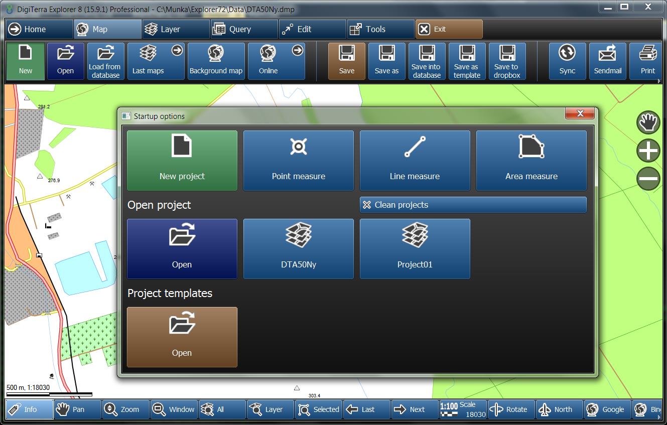Zoom in with the plus button on map
The width and height of the screenshot is (667, 425).
tap(648, 151)
